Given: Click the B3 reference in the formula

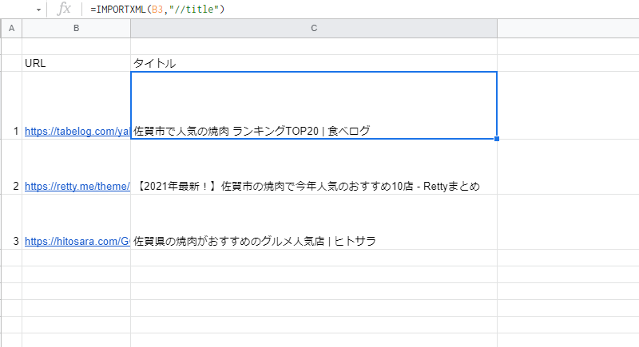Looking at the screenshot, I should [157, 10].
